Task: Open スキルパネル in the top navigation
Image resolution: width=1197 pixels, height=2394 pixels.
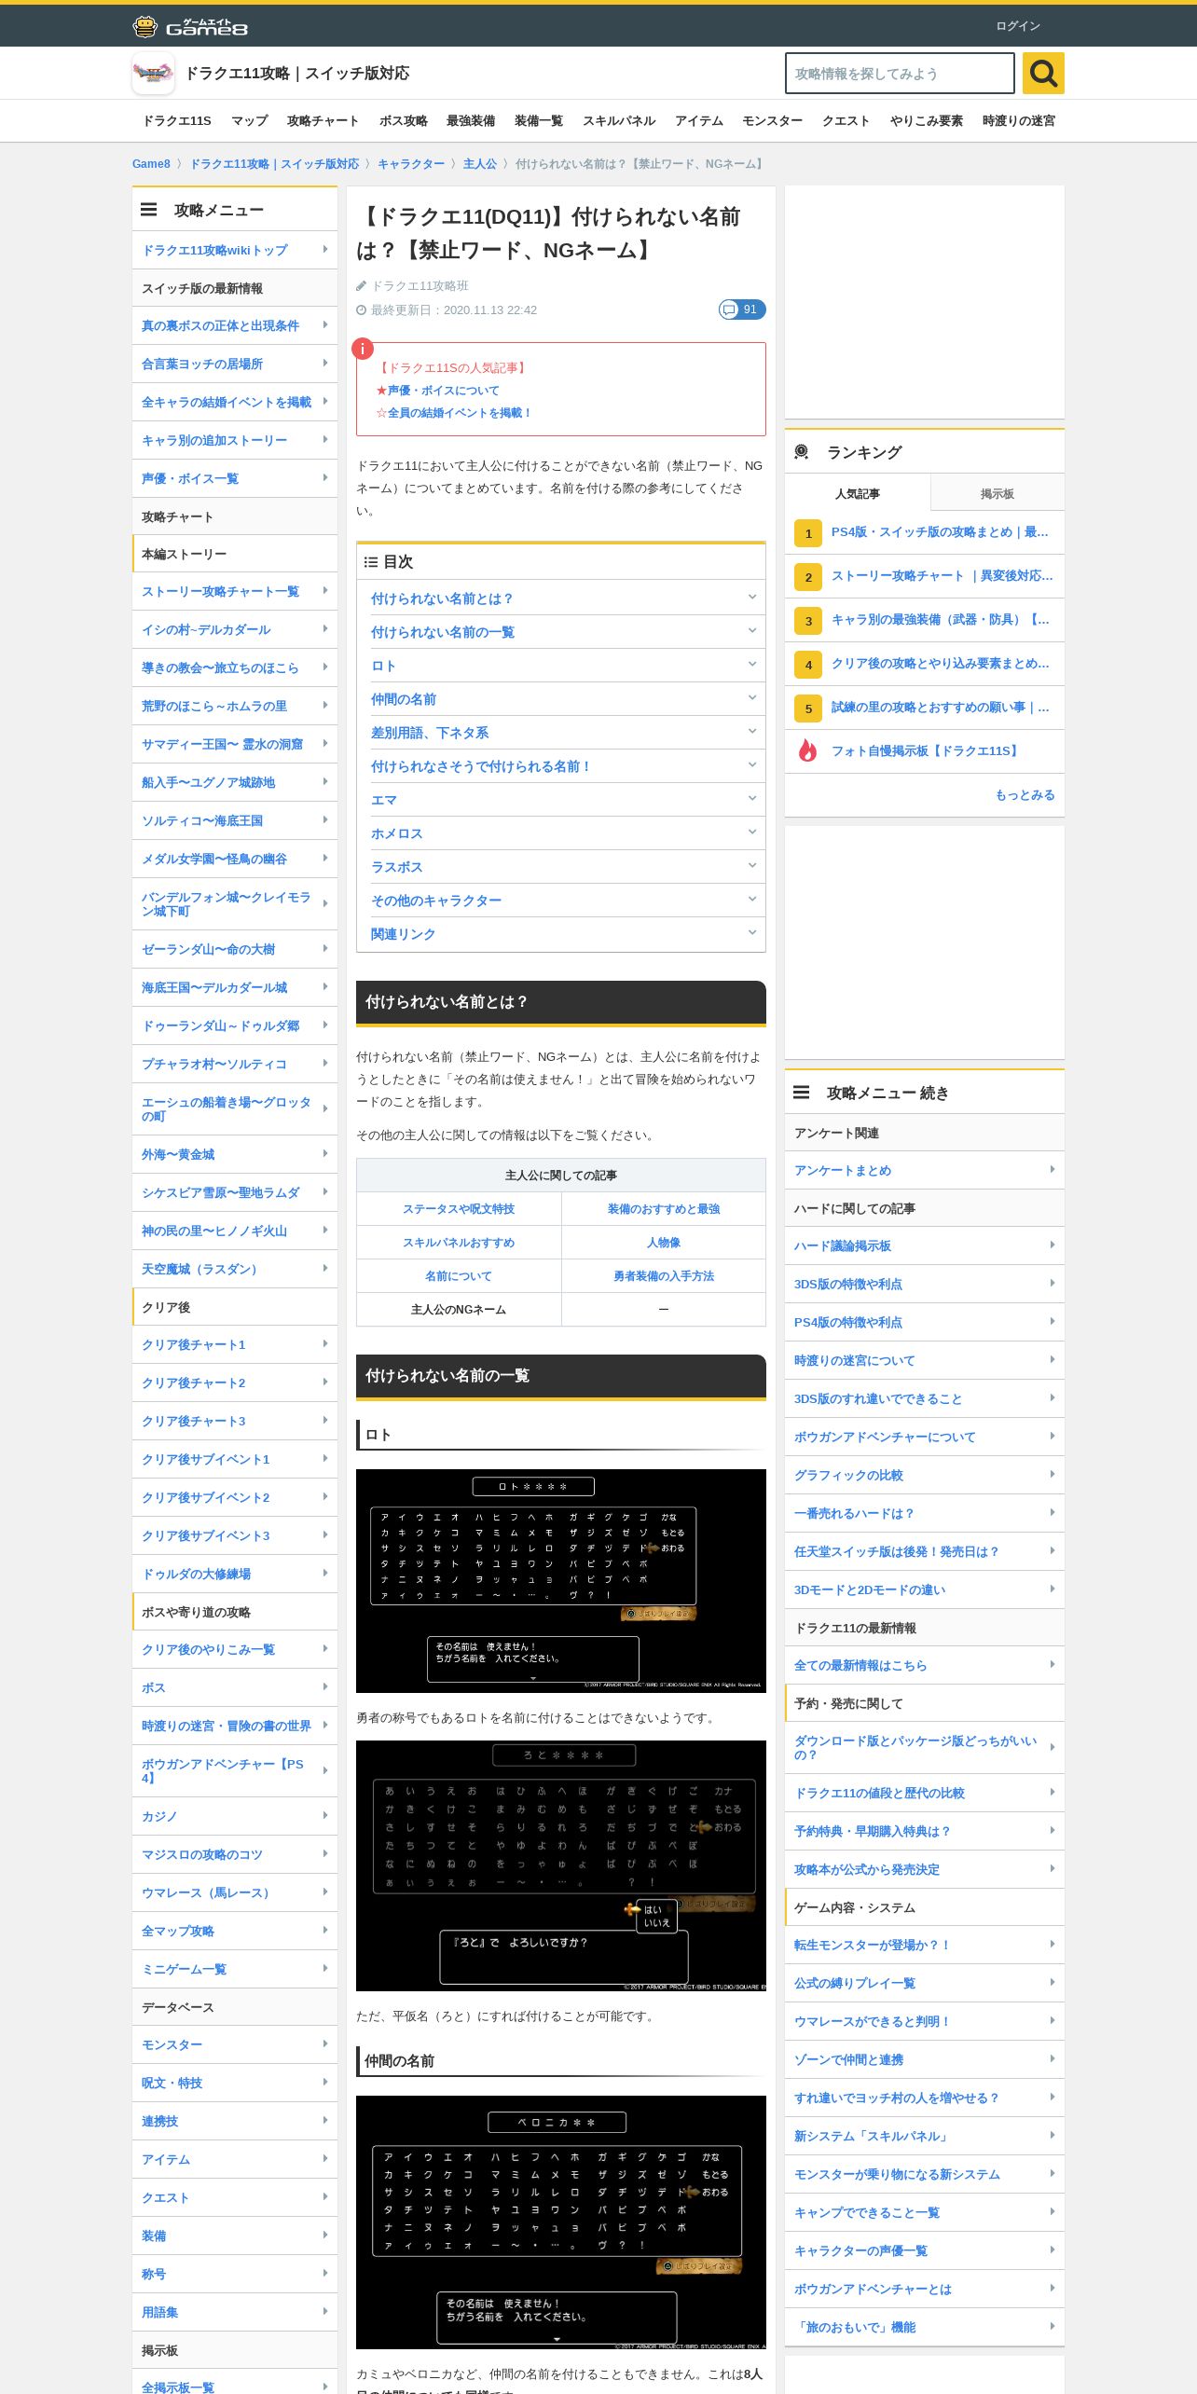Action: (x=619, y=121)
